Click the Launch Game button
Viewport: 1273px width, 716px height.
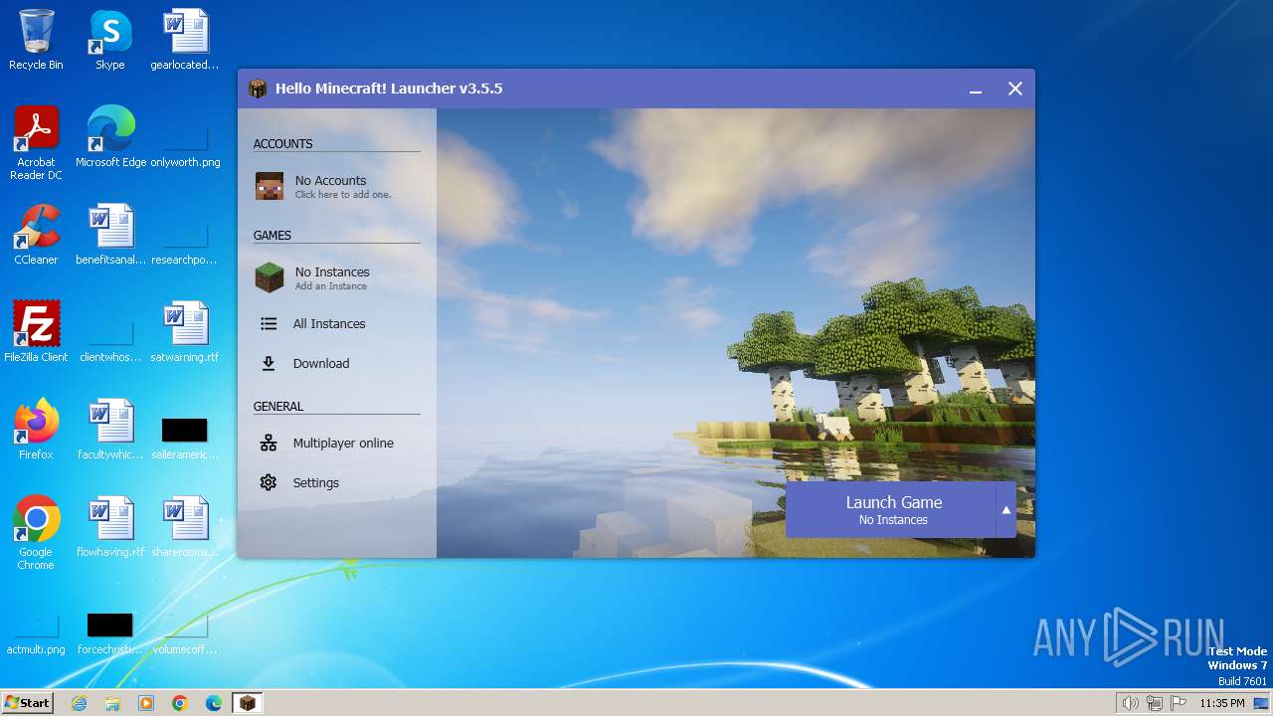pyautogui.click(x=891, y=509)
